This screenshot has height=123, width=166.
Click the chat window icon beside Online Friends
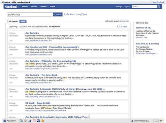[x=156, y=121]
